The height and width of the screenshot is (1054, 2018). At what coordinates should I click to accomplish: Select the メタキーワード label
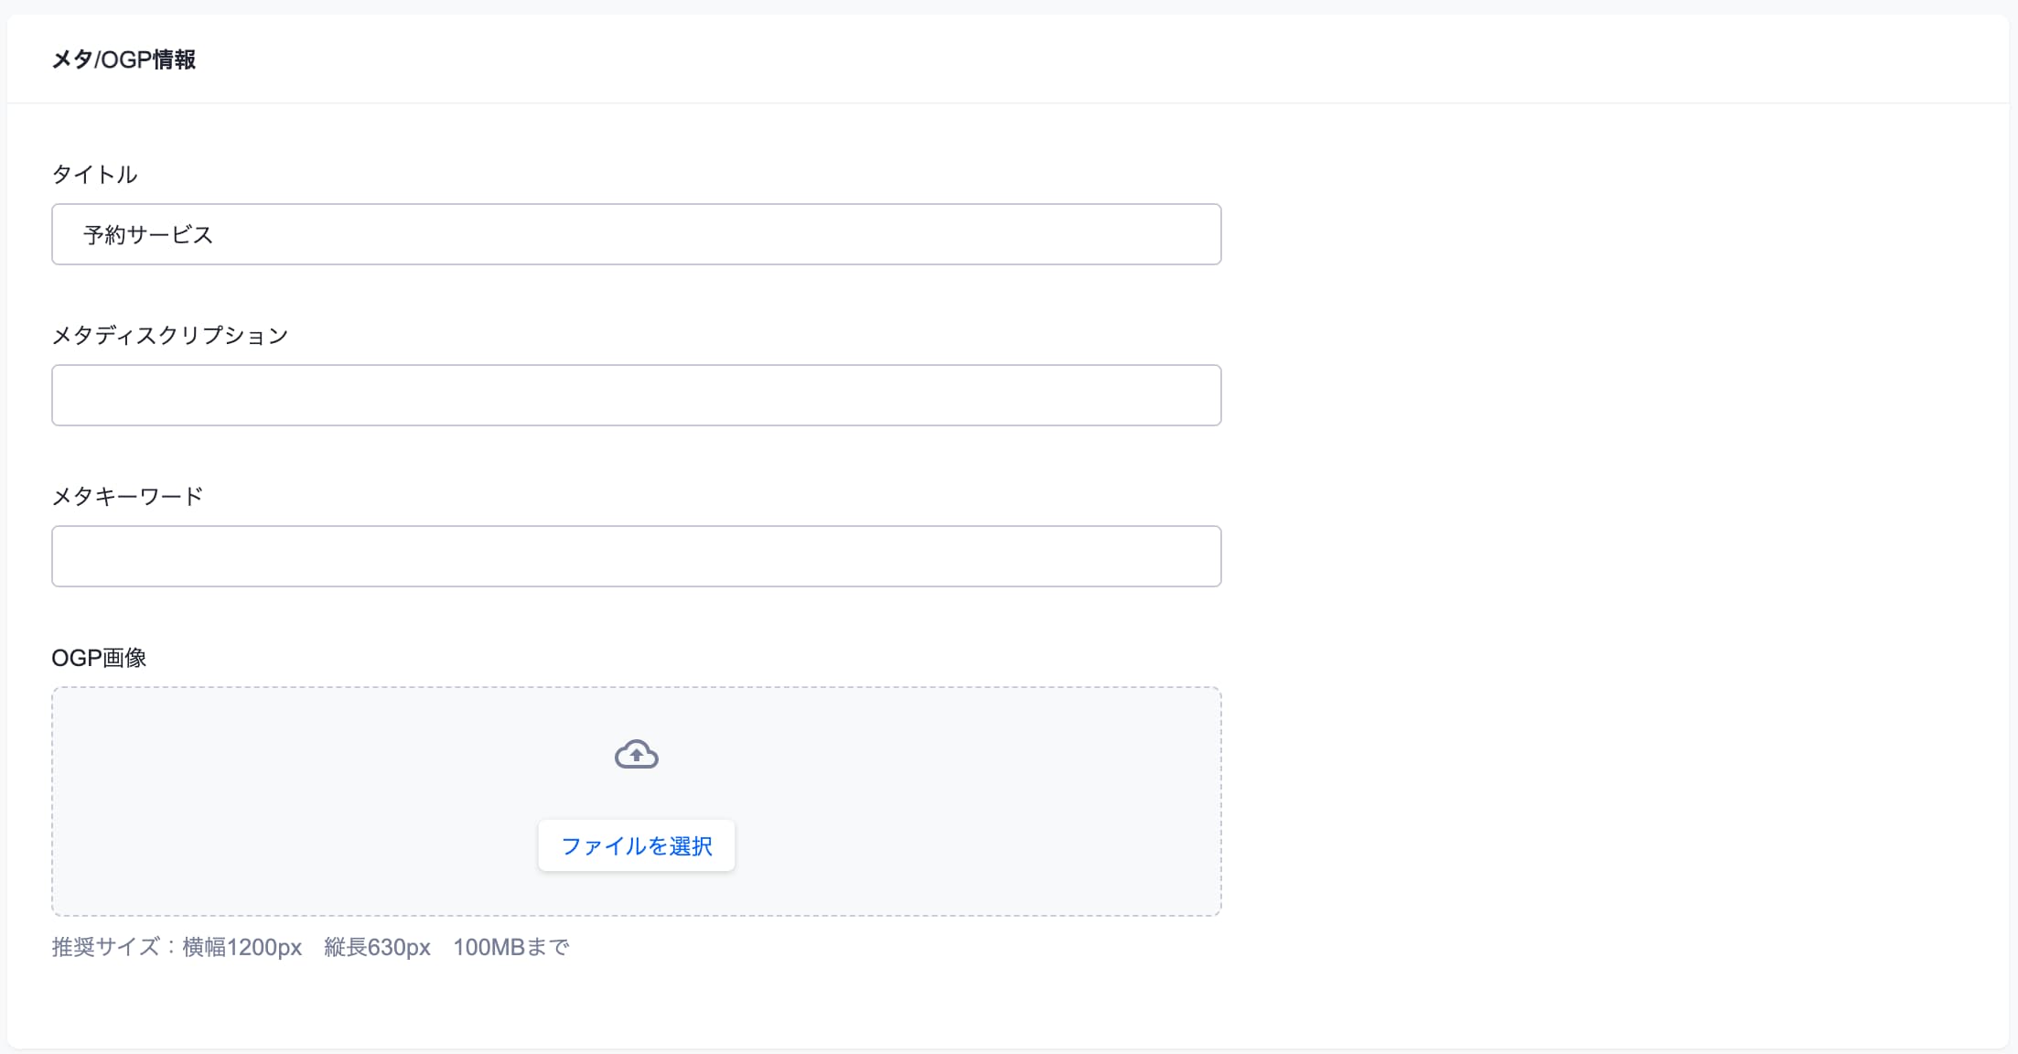[x=128, y=495]
